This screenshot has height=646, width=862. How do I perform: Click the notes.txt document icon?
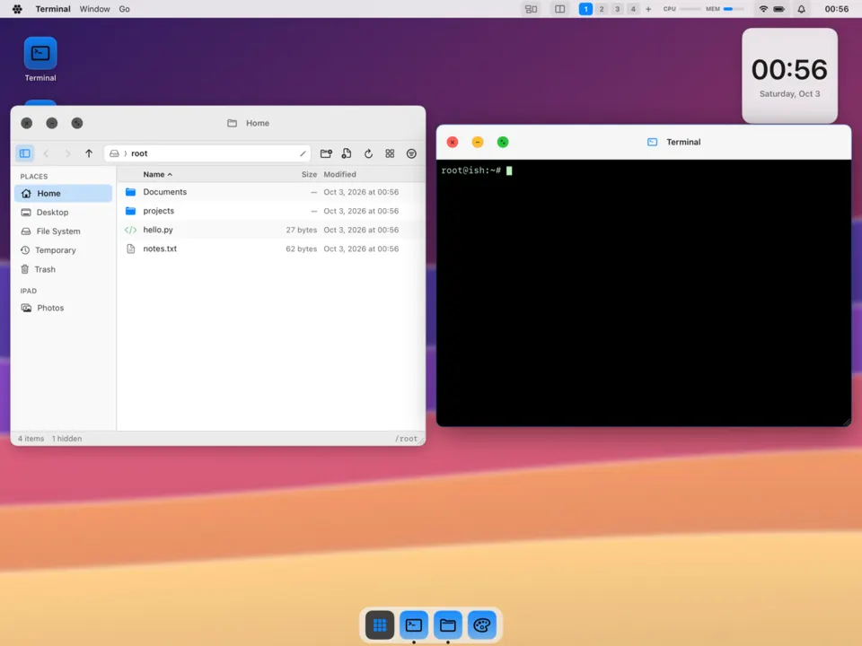[130, 249]
